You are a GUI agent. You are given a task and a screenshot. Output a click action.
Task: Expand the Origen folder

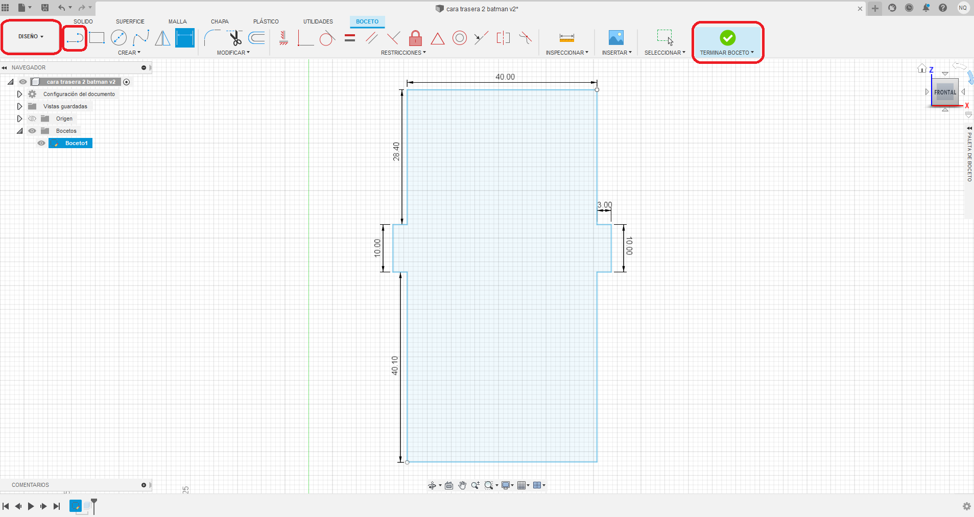coord(19,119)
